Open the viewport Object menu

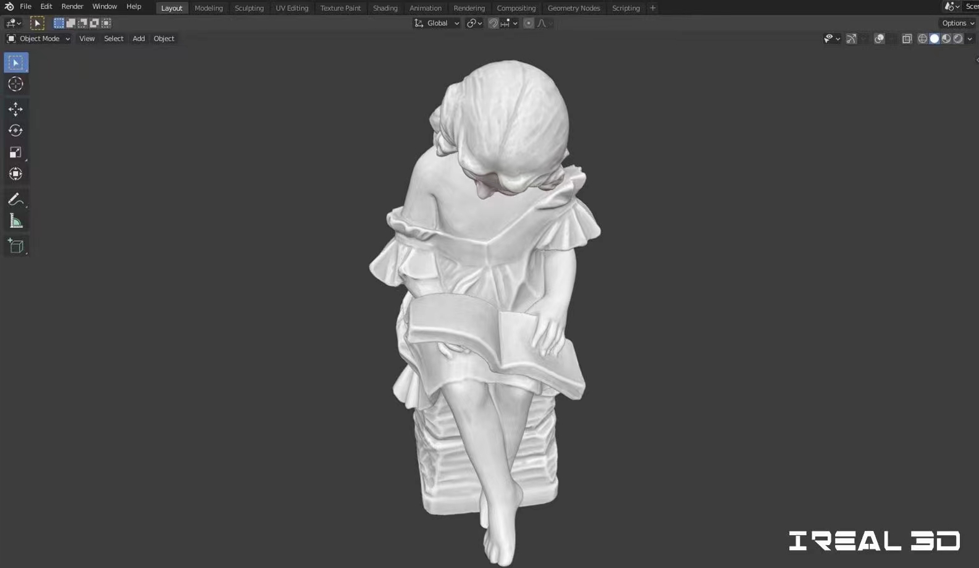tap(164, 38)
